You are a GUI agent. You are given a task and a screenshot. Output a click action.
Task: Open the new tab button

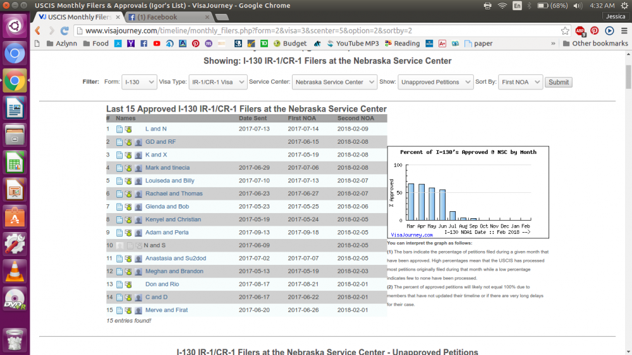(x=222, y=17)
